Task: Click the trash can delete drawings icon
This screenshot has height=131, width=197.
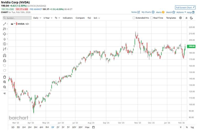Action: click(4, 77)
